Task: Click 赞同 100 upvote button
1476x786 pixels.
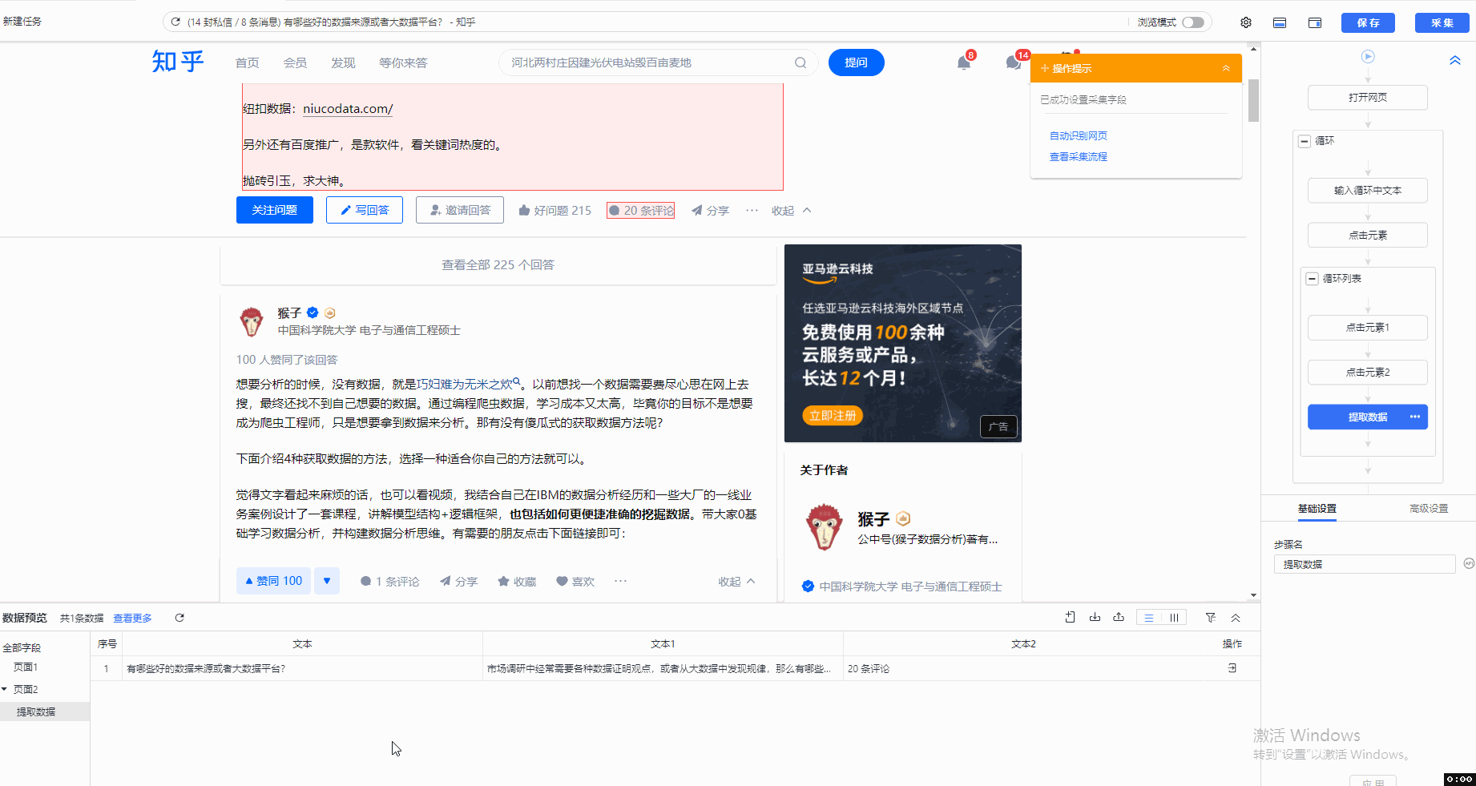Action: (273, 581)
